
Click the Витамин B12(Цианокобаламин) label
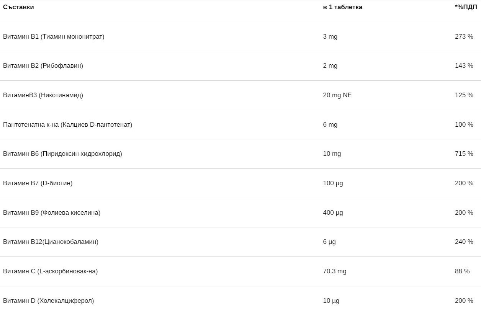tap(51, 242)
